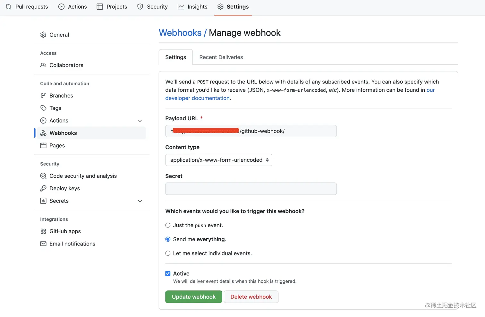Expand the Secrets submenu chevron
The height and width of the screenshot is (317, 485).
tap(140, 201)
